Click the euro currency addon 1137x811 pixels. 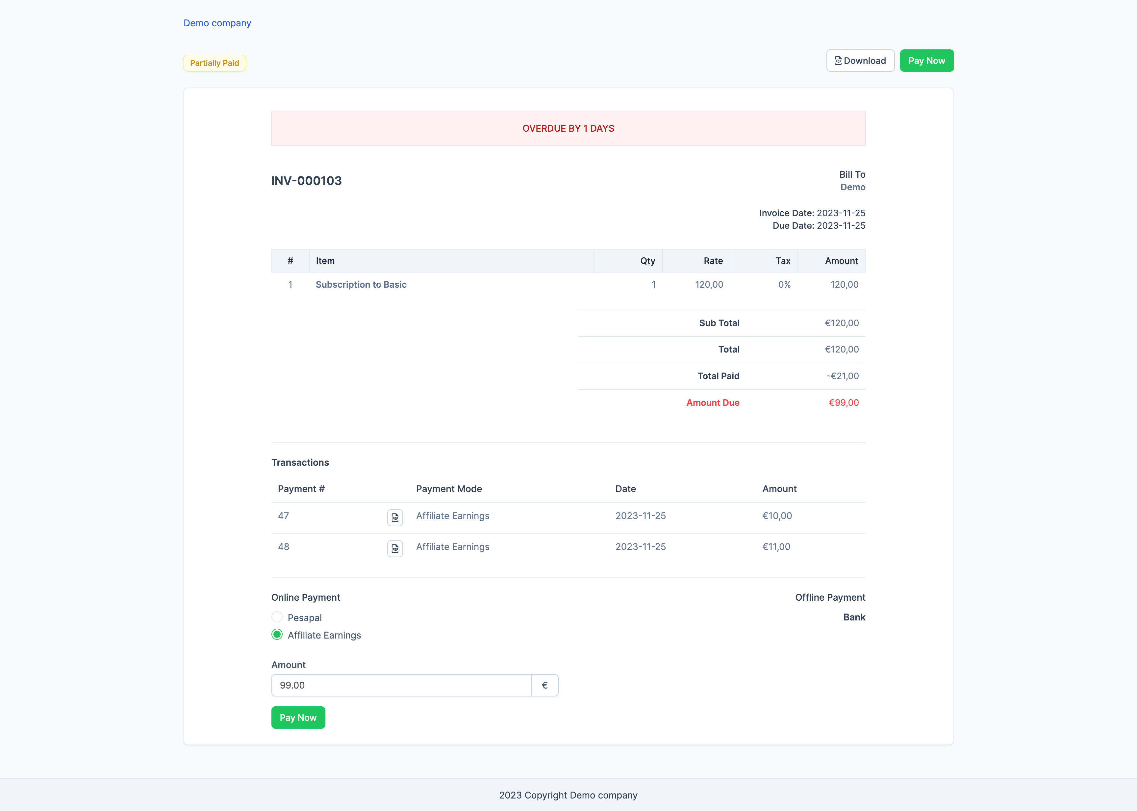(x=544, y=685)
